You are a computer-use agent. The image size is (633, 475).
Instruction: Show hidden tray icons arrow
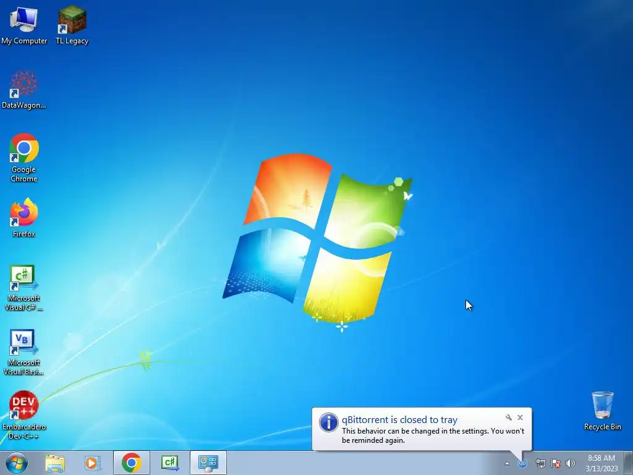tap(507, 463)
